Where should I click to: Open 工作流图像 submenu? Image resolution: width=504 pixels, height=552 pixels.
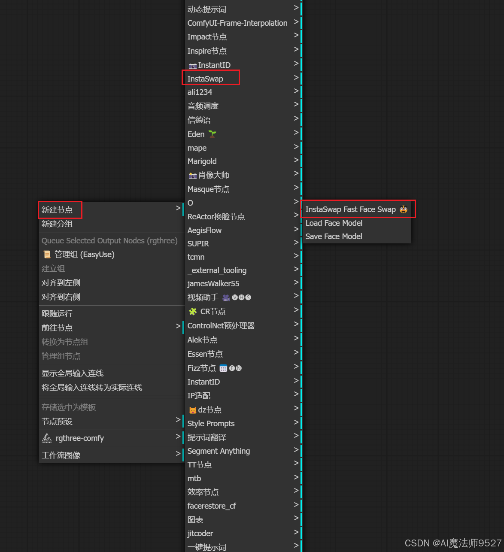(x=112, y=455)
